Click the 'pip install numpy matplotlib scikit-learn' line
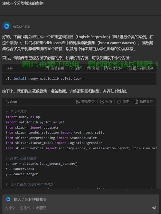 (x=44, y=79)
